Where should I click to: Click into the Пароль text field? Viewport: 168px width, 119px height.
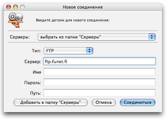click(99, 82)
